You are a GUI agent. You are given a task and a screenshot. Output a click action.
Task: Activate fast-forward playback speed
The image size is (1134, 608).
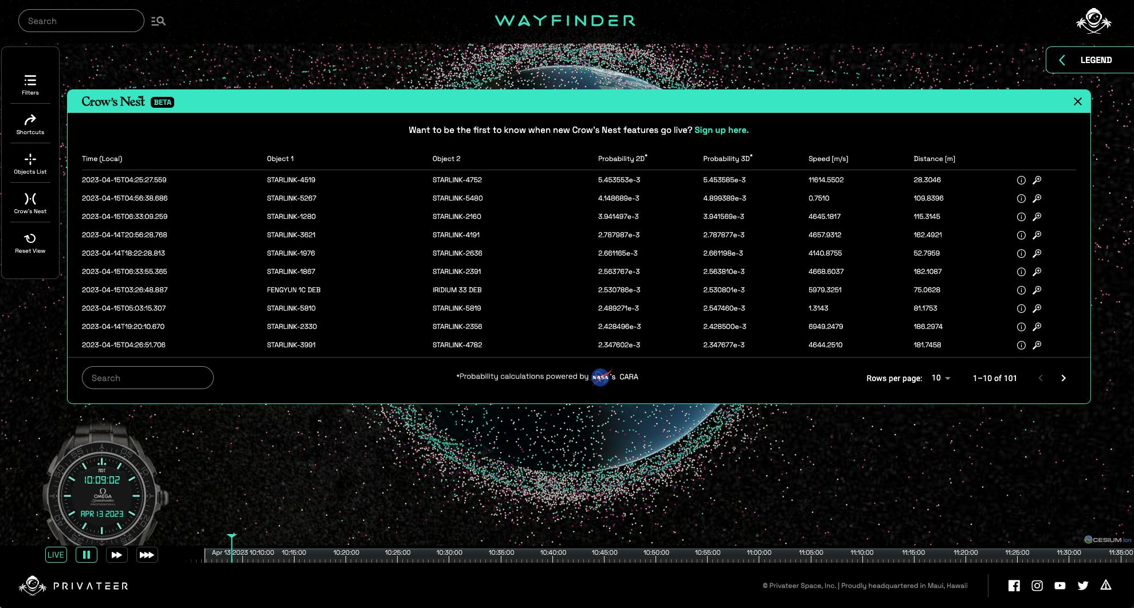117,554
